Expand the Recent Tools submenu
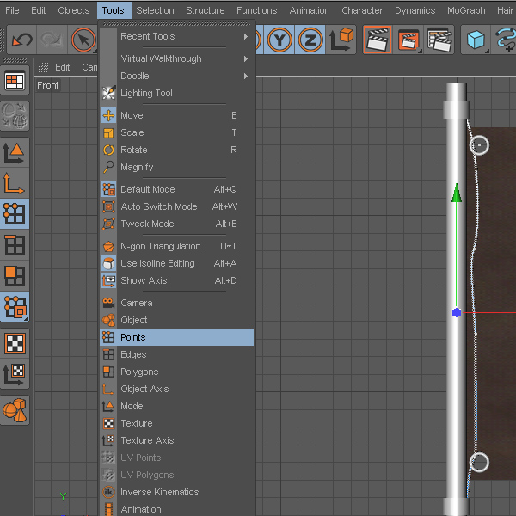516x516 pixels. click(x=176, y=36)
